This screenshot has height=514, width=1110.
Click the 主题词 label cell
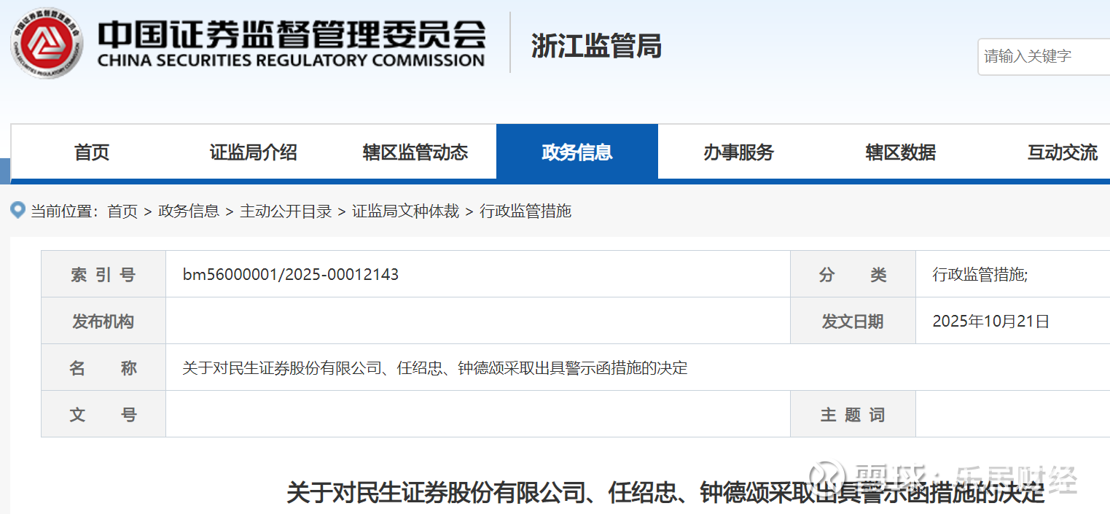(x=853, y=414)
